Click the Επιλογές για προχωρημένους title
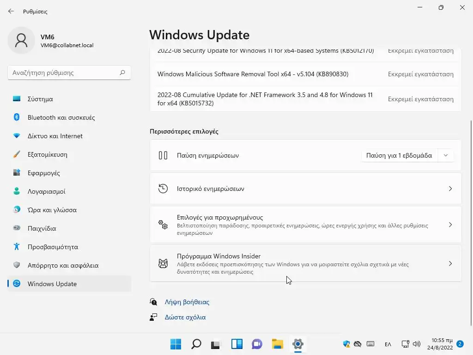This screenshot has width=473, height=355. point(220,217)
